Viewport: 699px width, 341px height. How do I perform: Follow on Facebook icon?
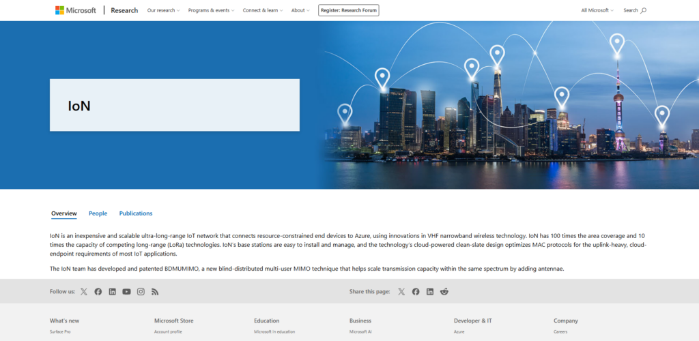click(x=98, y=292)
